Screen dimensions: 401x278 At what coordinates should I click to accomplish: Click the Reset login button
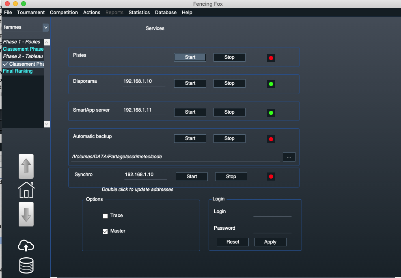pyautogui.click(x=233, y=242)
